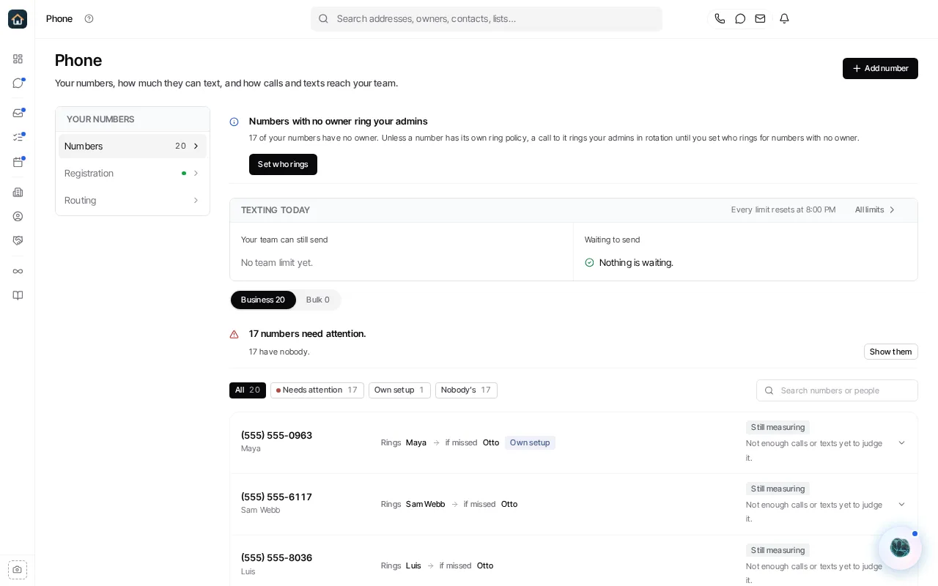
Task: Filter by Nobody's 17
Action: [466, 390]
